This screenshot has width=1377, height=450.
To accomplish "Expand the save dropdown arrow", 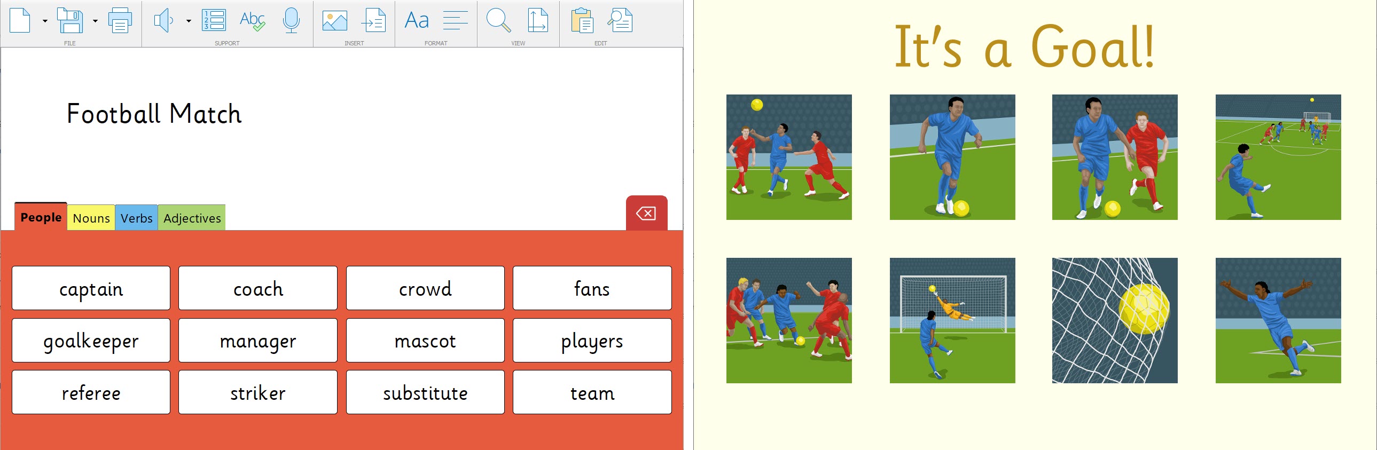I will (95, 21).
